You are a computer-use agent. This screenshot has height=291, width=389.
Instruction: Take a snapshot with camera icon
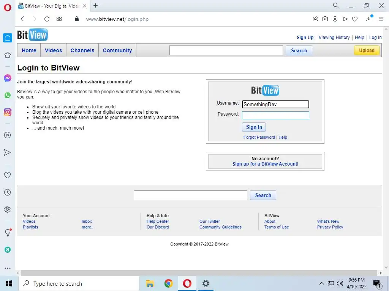pyautogui.click(x=325, y=19)
